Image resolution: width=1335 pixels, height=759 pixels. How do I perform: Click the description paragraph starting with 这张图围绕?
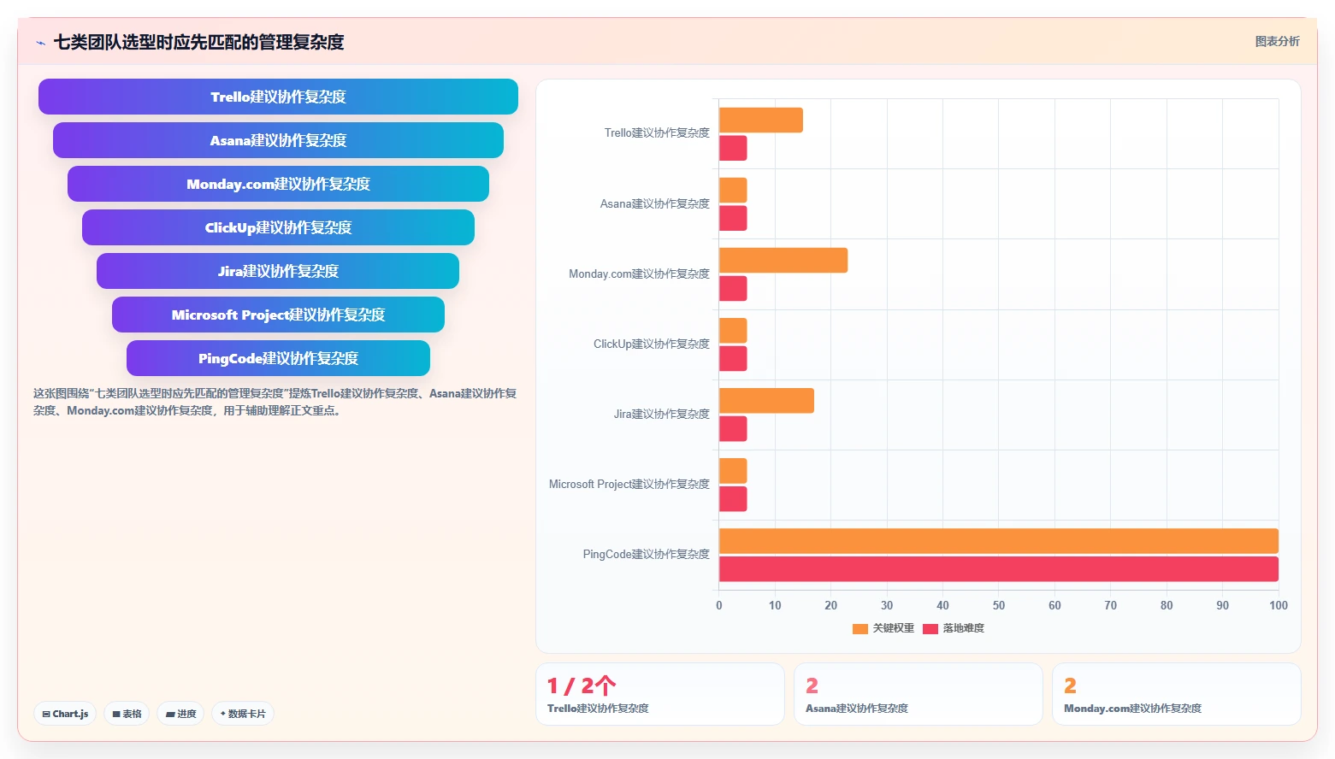(275, 402)
